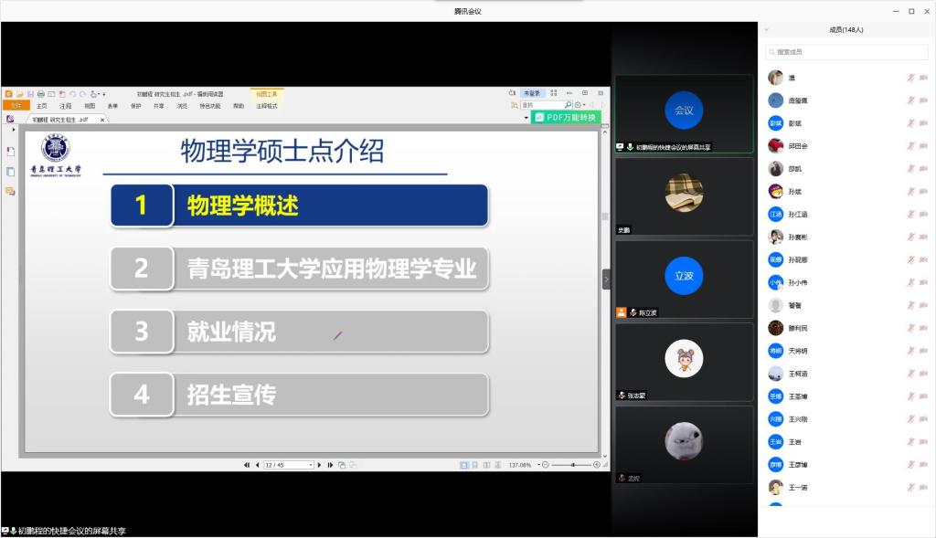The width and height of the screenshot is (936, 538).
Task: Click the next page arrow in PDF reader
Action: (x=321, y=465)
